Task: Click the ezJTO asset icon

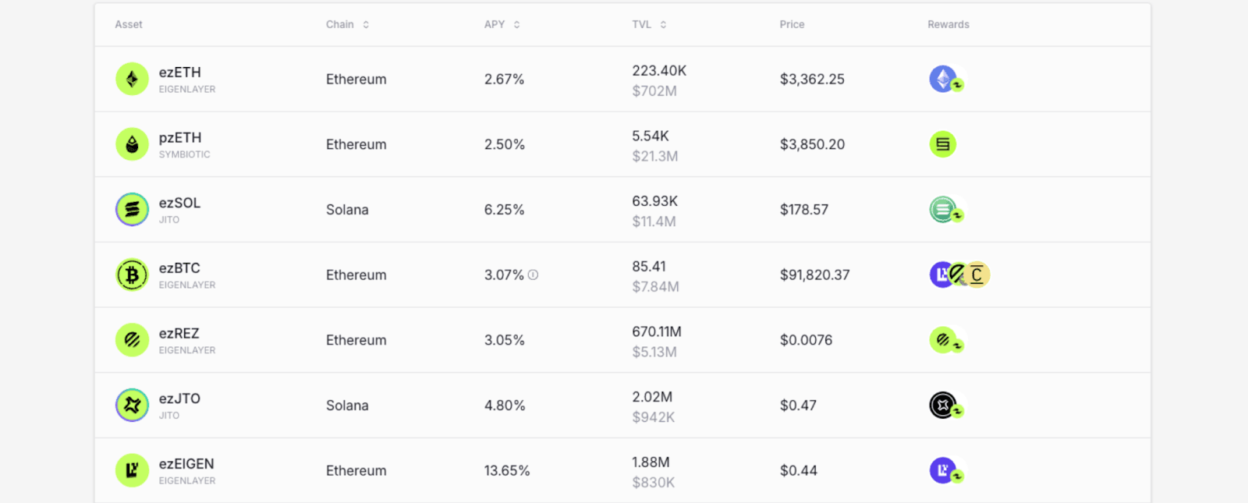Action: 132,406
